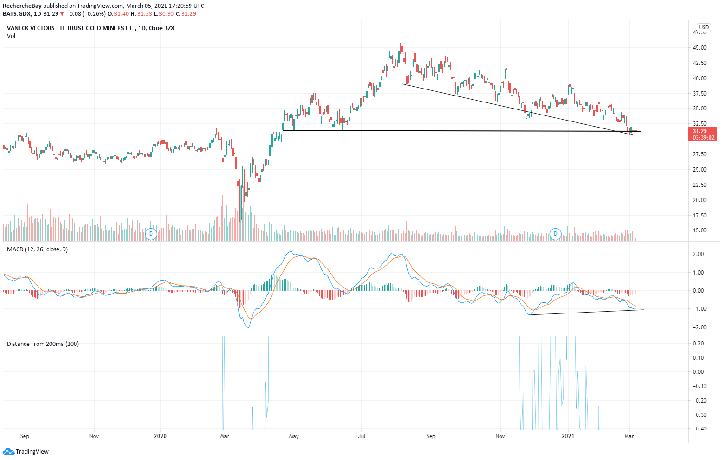Click the Vol indicator label

[11, 36]
